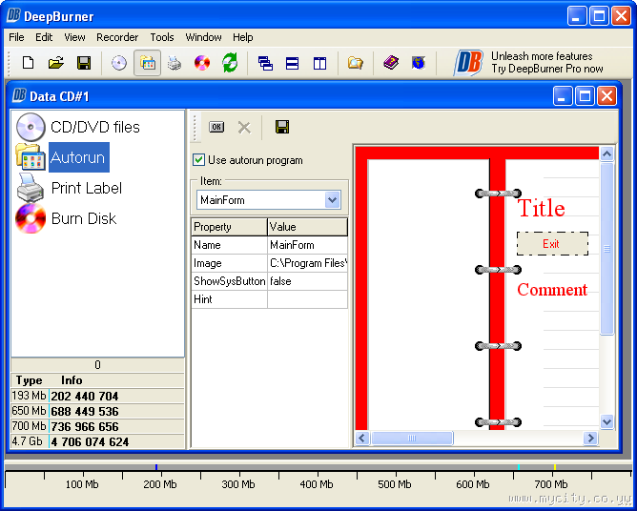Open the Edit menu
Image resolution: width=637 pixels, height=511 pixels.
44,37
